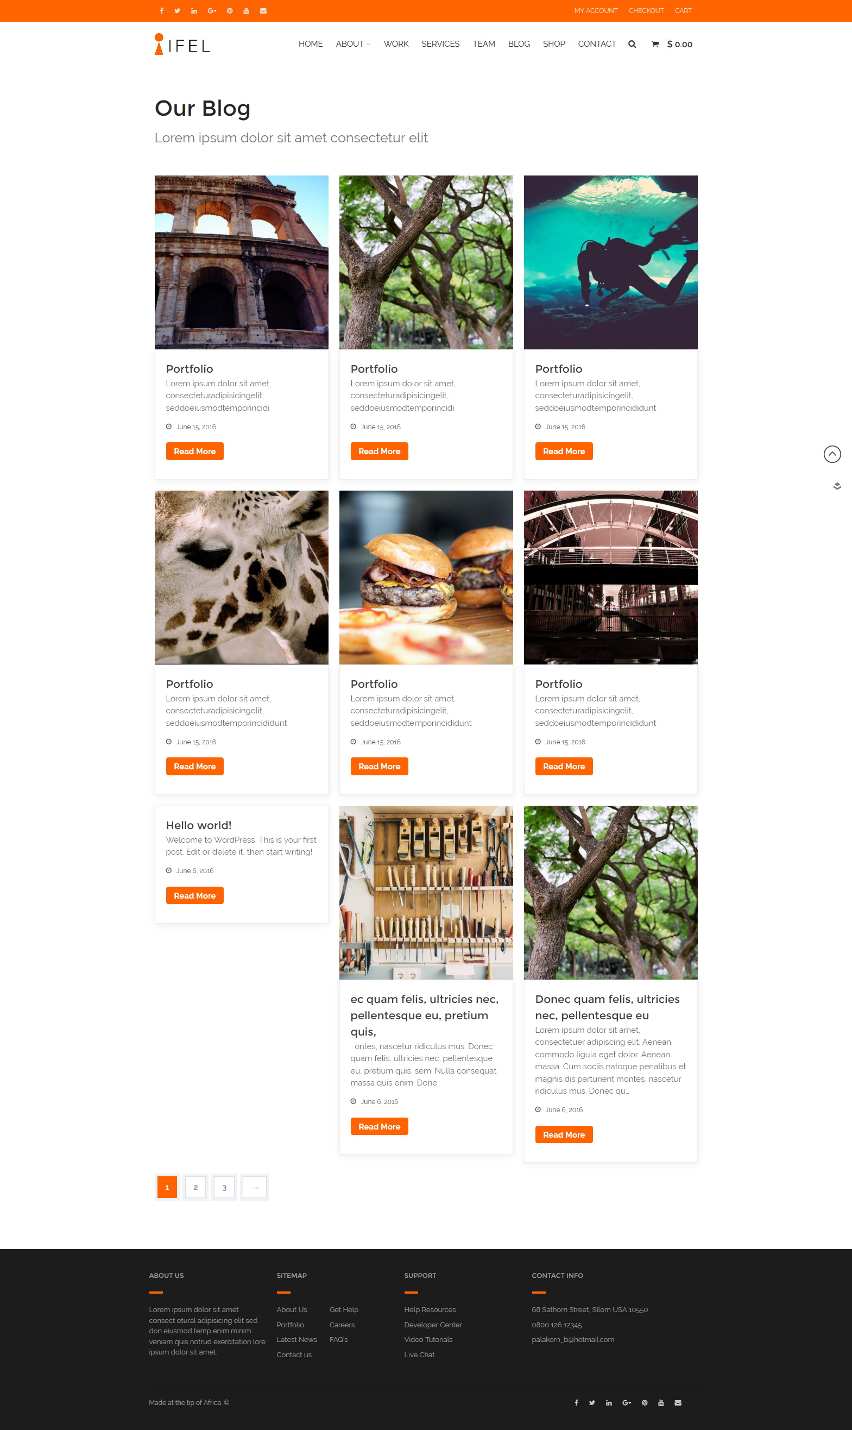Open the shopping cart icon showing $0.00

coord(655,44)
